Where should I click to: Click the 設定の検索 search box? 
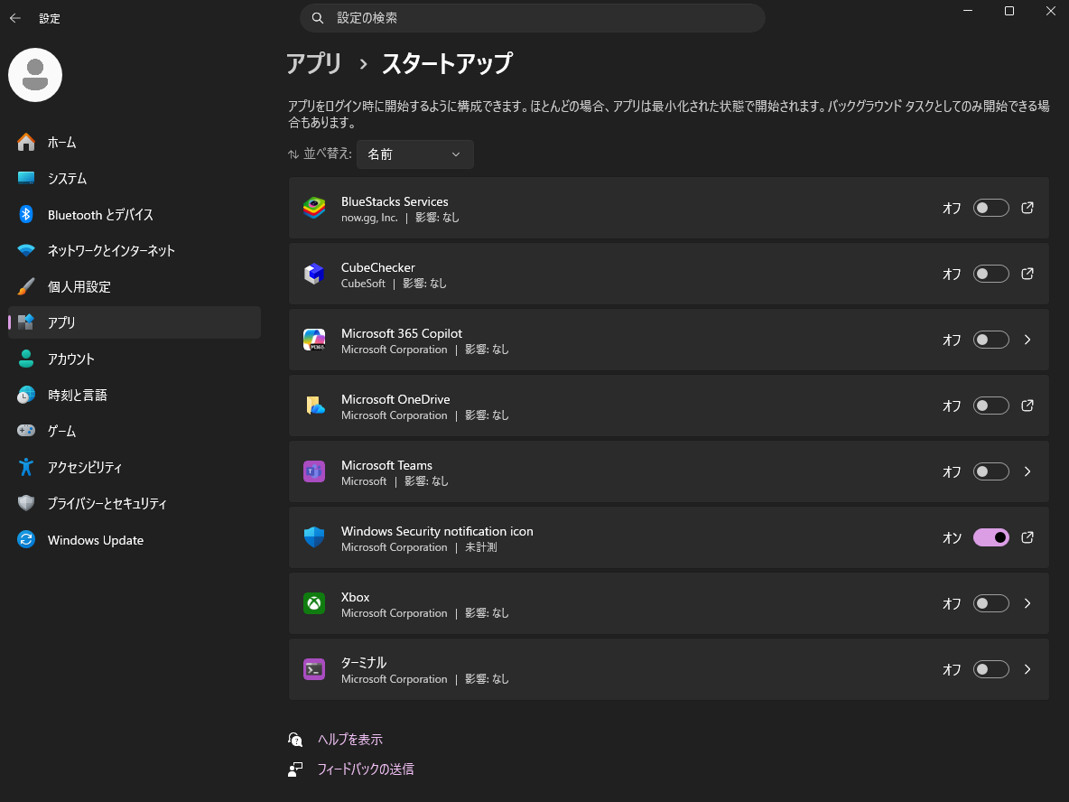pos(532,18)
